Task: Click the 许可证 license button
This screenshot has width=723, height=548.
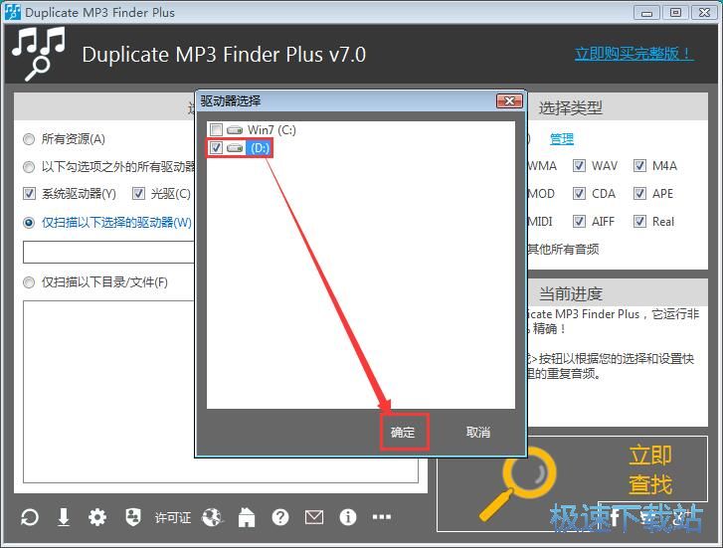Action: [173, 517]
